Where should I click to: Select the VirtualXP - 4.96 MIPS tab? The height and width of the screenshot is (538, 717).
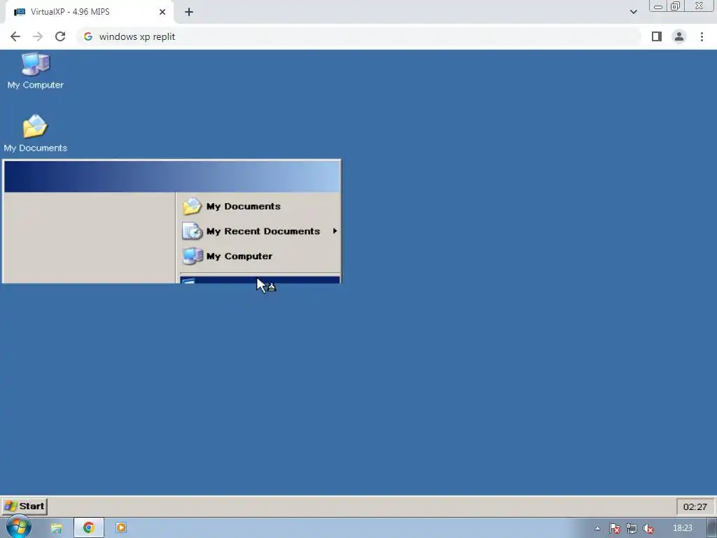89,12
